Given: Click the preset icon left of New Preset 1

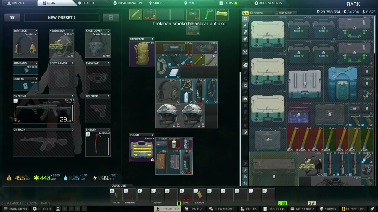Looking at the screenshot, I should pos(12,18).
